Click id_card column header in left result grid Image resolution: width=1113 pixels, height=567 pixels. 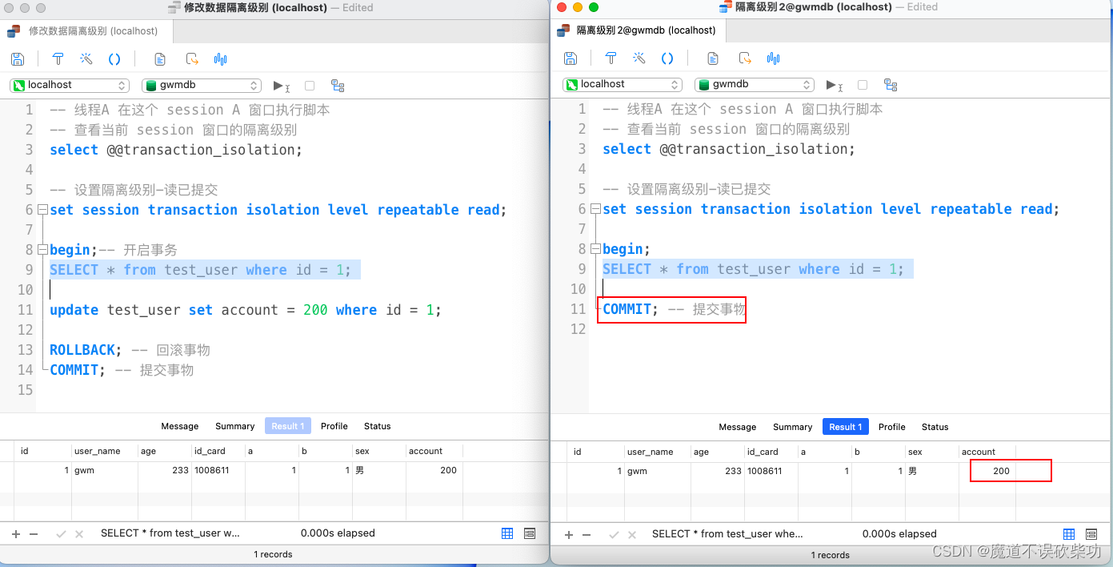pos(218,451)
